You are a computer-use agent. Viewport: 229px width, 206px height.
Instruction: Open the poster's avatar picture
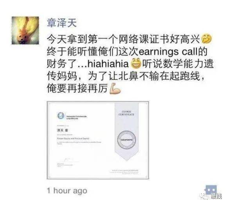click(25, 30)
